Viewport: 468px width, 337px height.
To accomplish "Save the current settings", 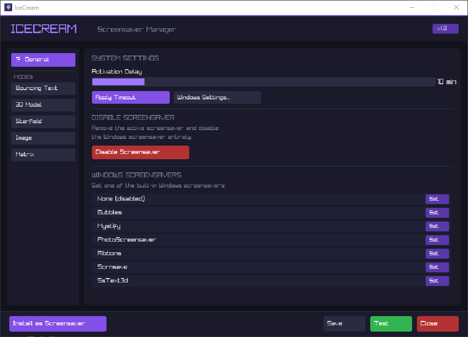I will (x=344, y=323).
